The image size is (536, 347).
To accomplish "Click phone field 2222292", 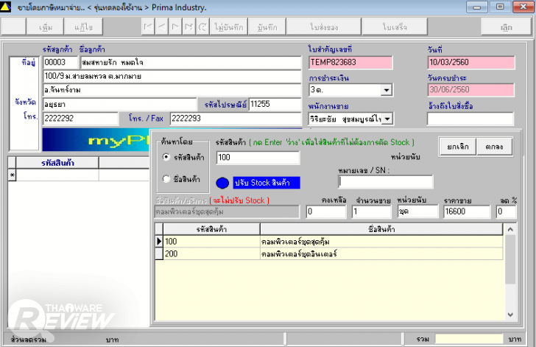I will tap(81, 119).
